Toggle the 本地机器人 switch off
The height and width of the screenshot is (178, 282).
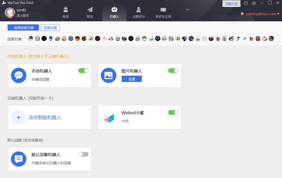[83, 71]
